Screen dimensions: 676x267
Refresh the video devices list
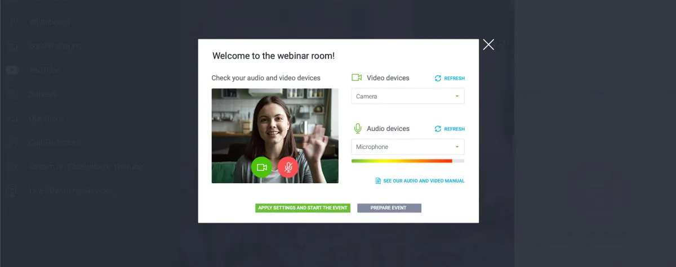tap(450, 78)
